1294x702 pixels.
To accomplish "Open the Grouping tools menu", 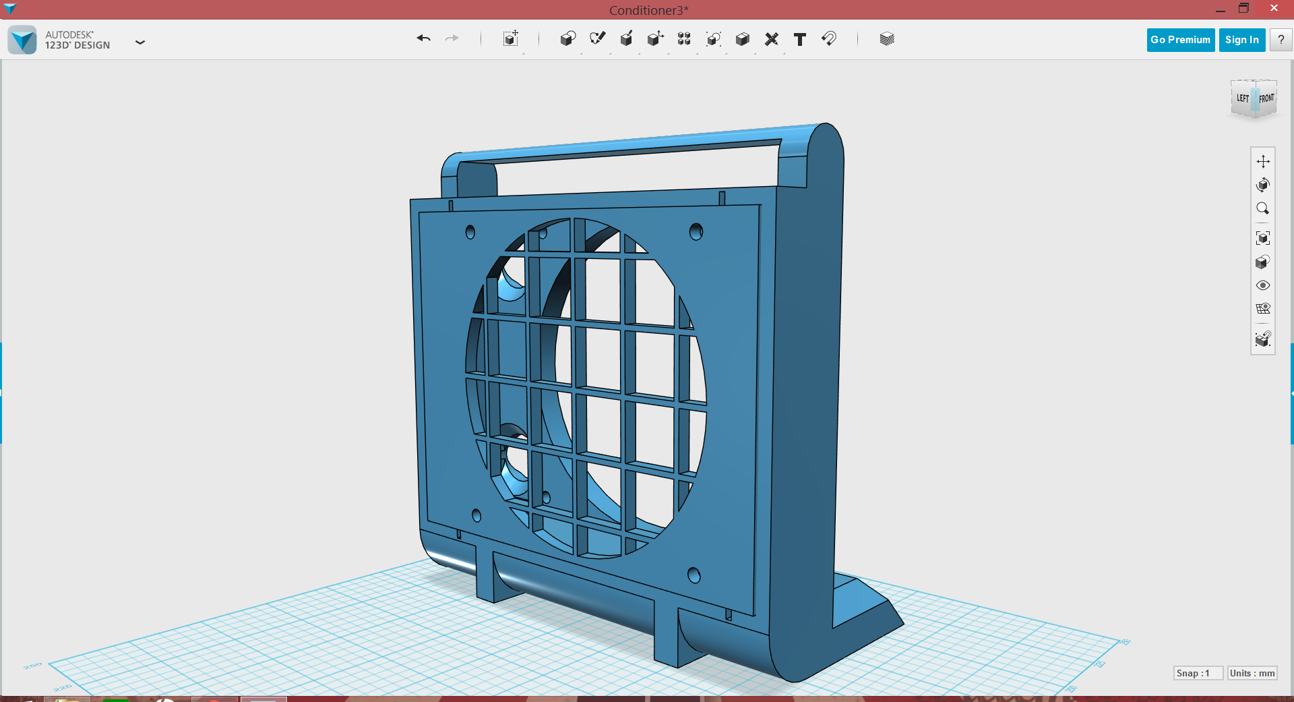I will point(713,38).
